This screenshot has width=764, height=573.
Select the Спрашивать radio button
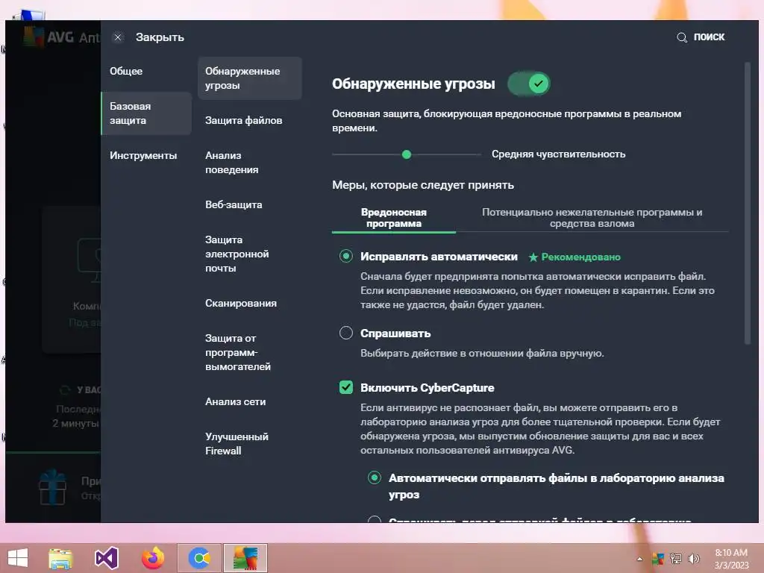click(x=346, y=334)
